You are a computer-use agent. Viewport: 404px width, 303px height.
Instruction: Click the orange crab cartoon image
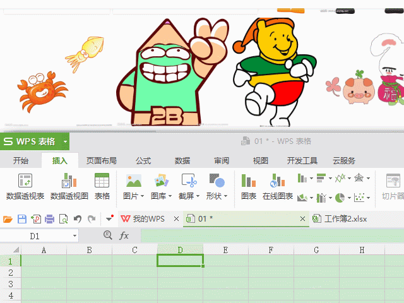coord(42,92)
